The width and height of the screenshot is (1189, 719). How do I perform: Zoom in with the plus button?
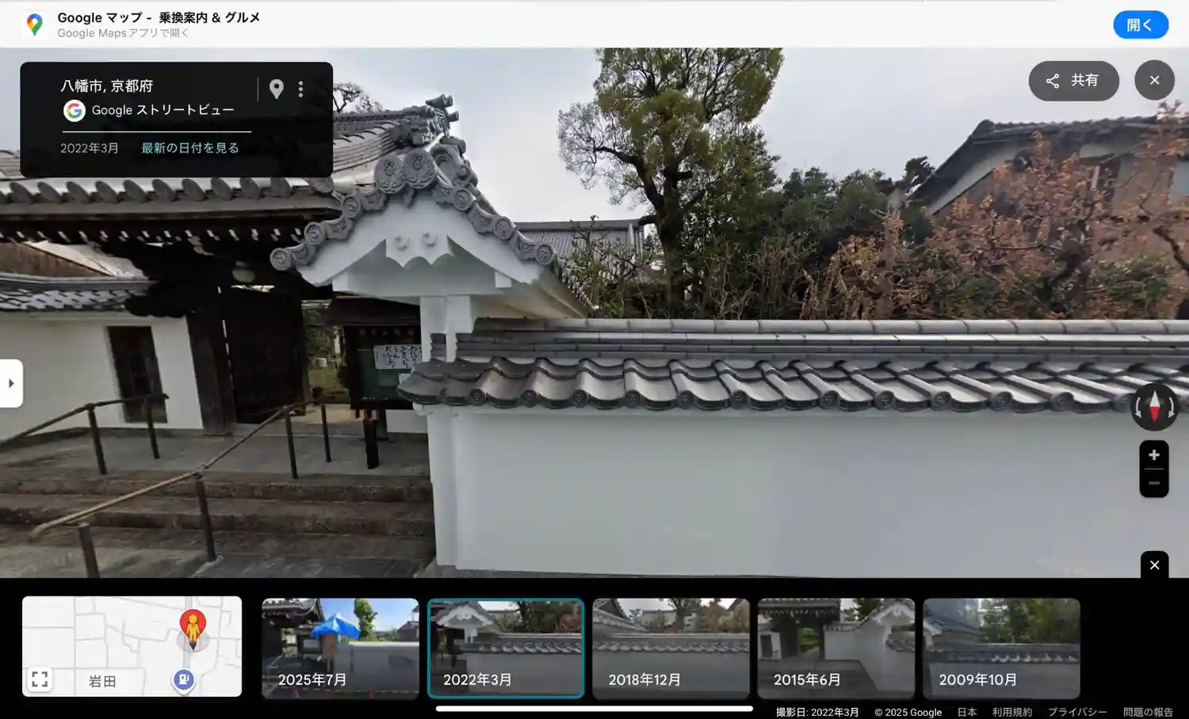pos(1154,455)
